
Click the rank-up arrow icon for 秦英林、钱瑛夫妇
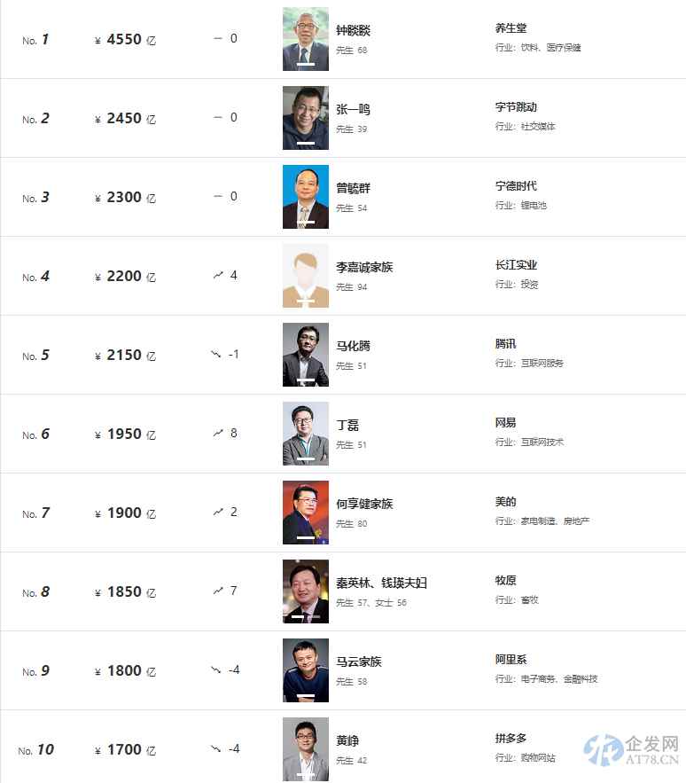(218, 591)
